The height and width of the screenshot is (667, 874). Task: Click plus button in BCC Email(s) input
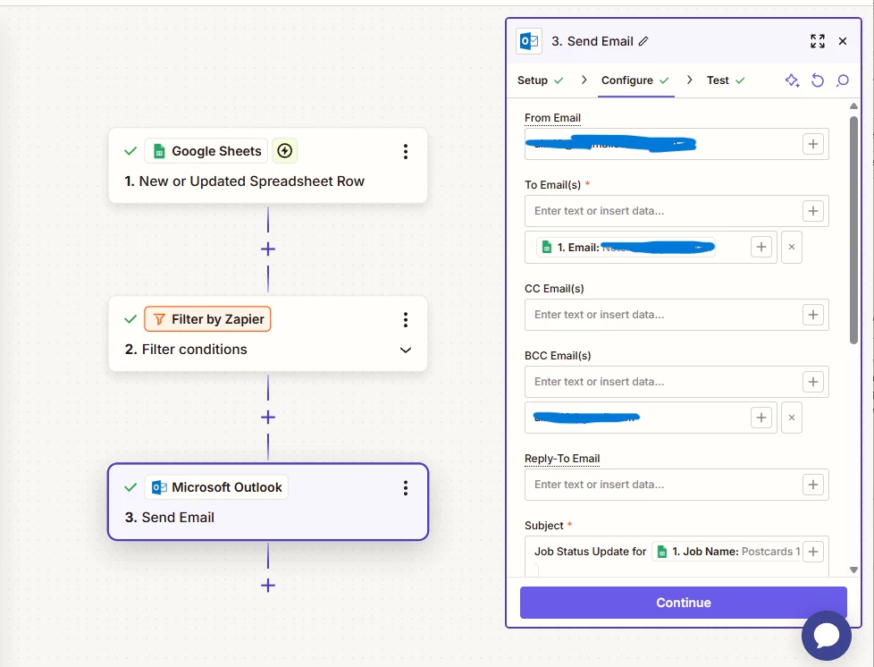coord(812,382)
